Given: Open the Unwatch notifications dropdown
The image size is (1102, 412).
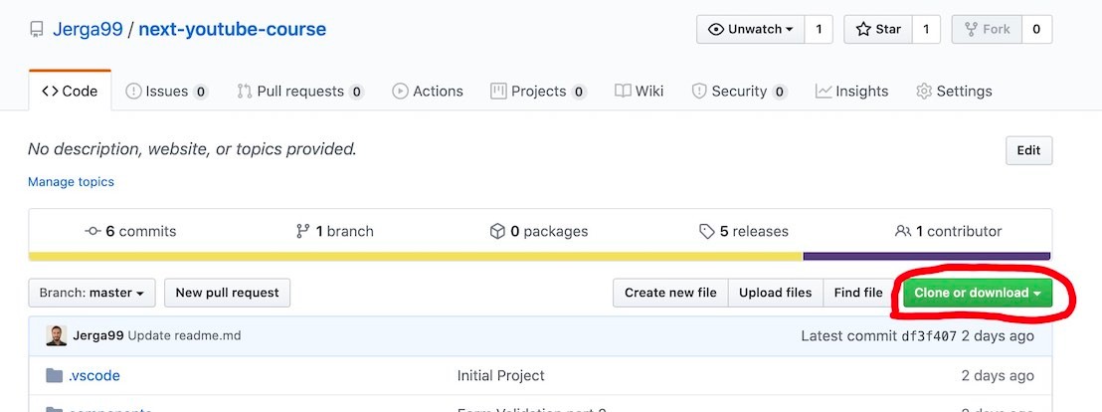Looking at the screenshot, I should pos(750,30).
